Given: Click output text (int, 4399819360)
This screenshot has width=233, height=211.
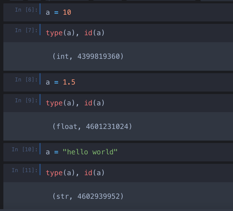Looking at the screenshot, I should (x=88, y=56).
